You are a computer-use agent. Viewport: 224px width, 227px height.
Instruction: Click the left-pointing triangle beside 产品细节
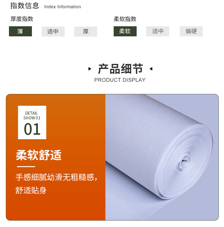[151, 69]
